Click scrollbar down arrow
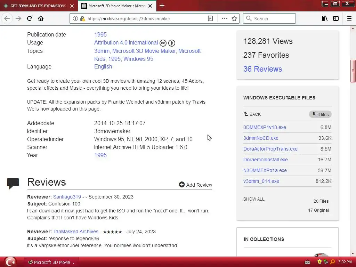Viewport: 356px width, 267px height. click(353, 254)
